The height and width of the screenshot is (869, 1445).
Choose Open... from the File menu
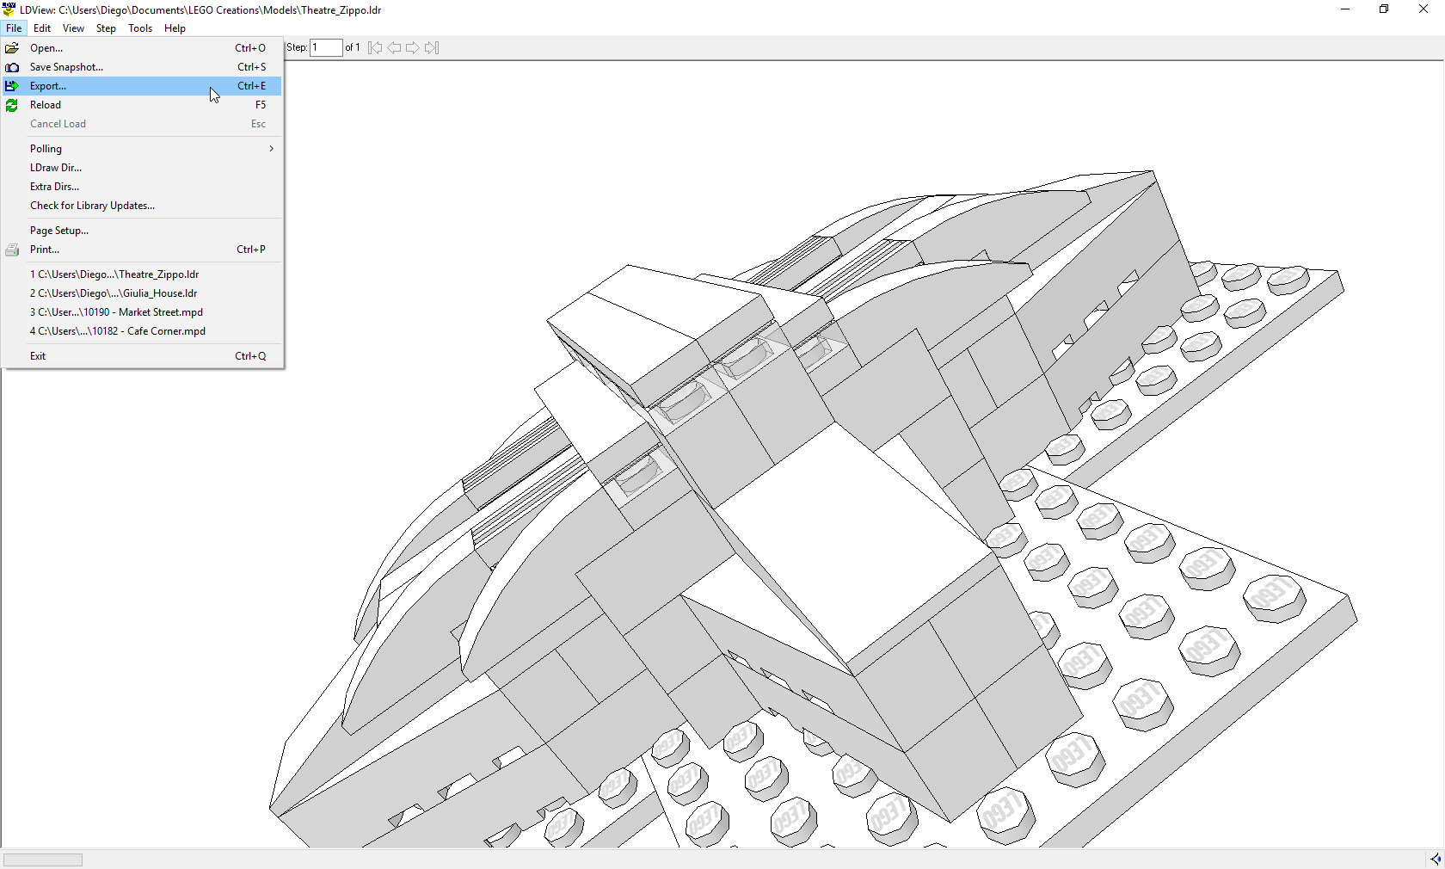pyautogui.click(x=143, y=48)
